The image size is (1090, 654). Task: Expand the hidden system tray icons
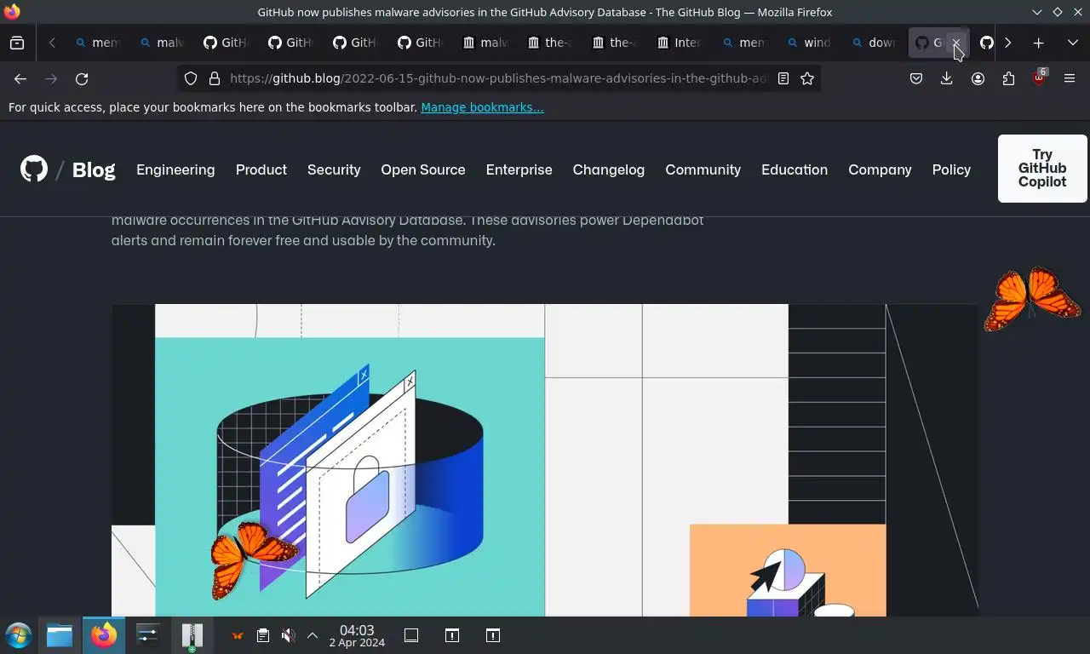[313, 635]
